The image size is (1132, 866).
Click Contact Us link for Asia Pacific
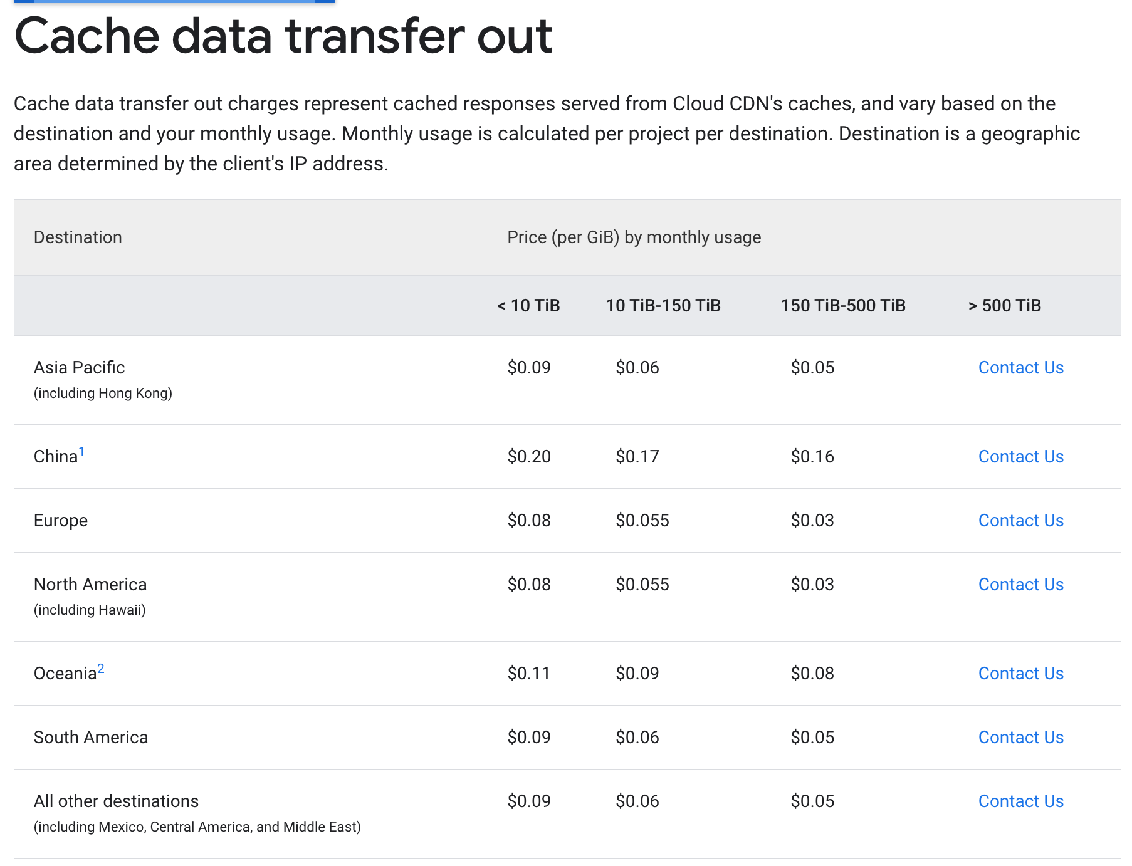[1020, 368]
